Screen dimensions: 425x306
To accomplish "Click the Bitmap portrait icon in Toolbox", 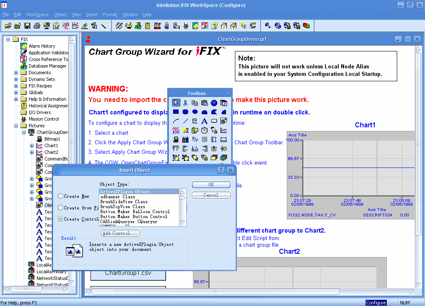I will tap(176, 139).
